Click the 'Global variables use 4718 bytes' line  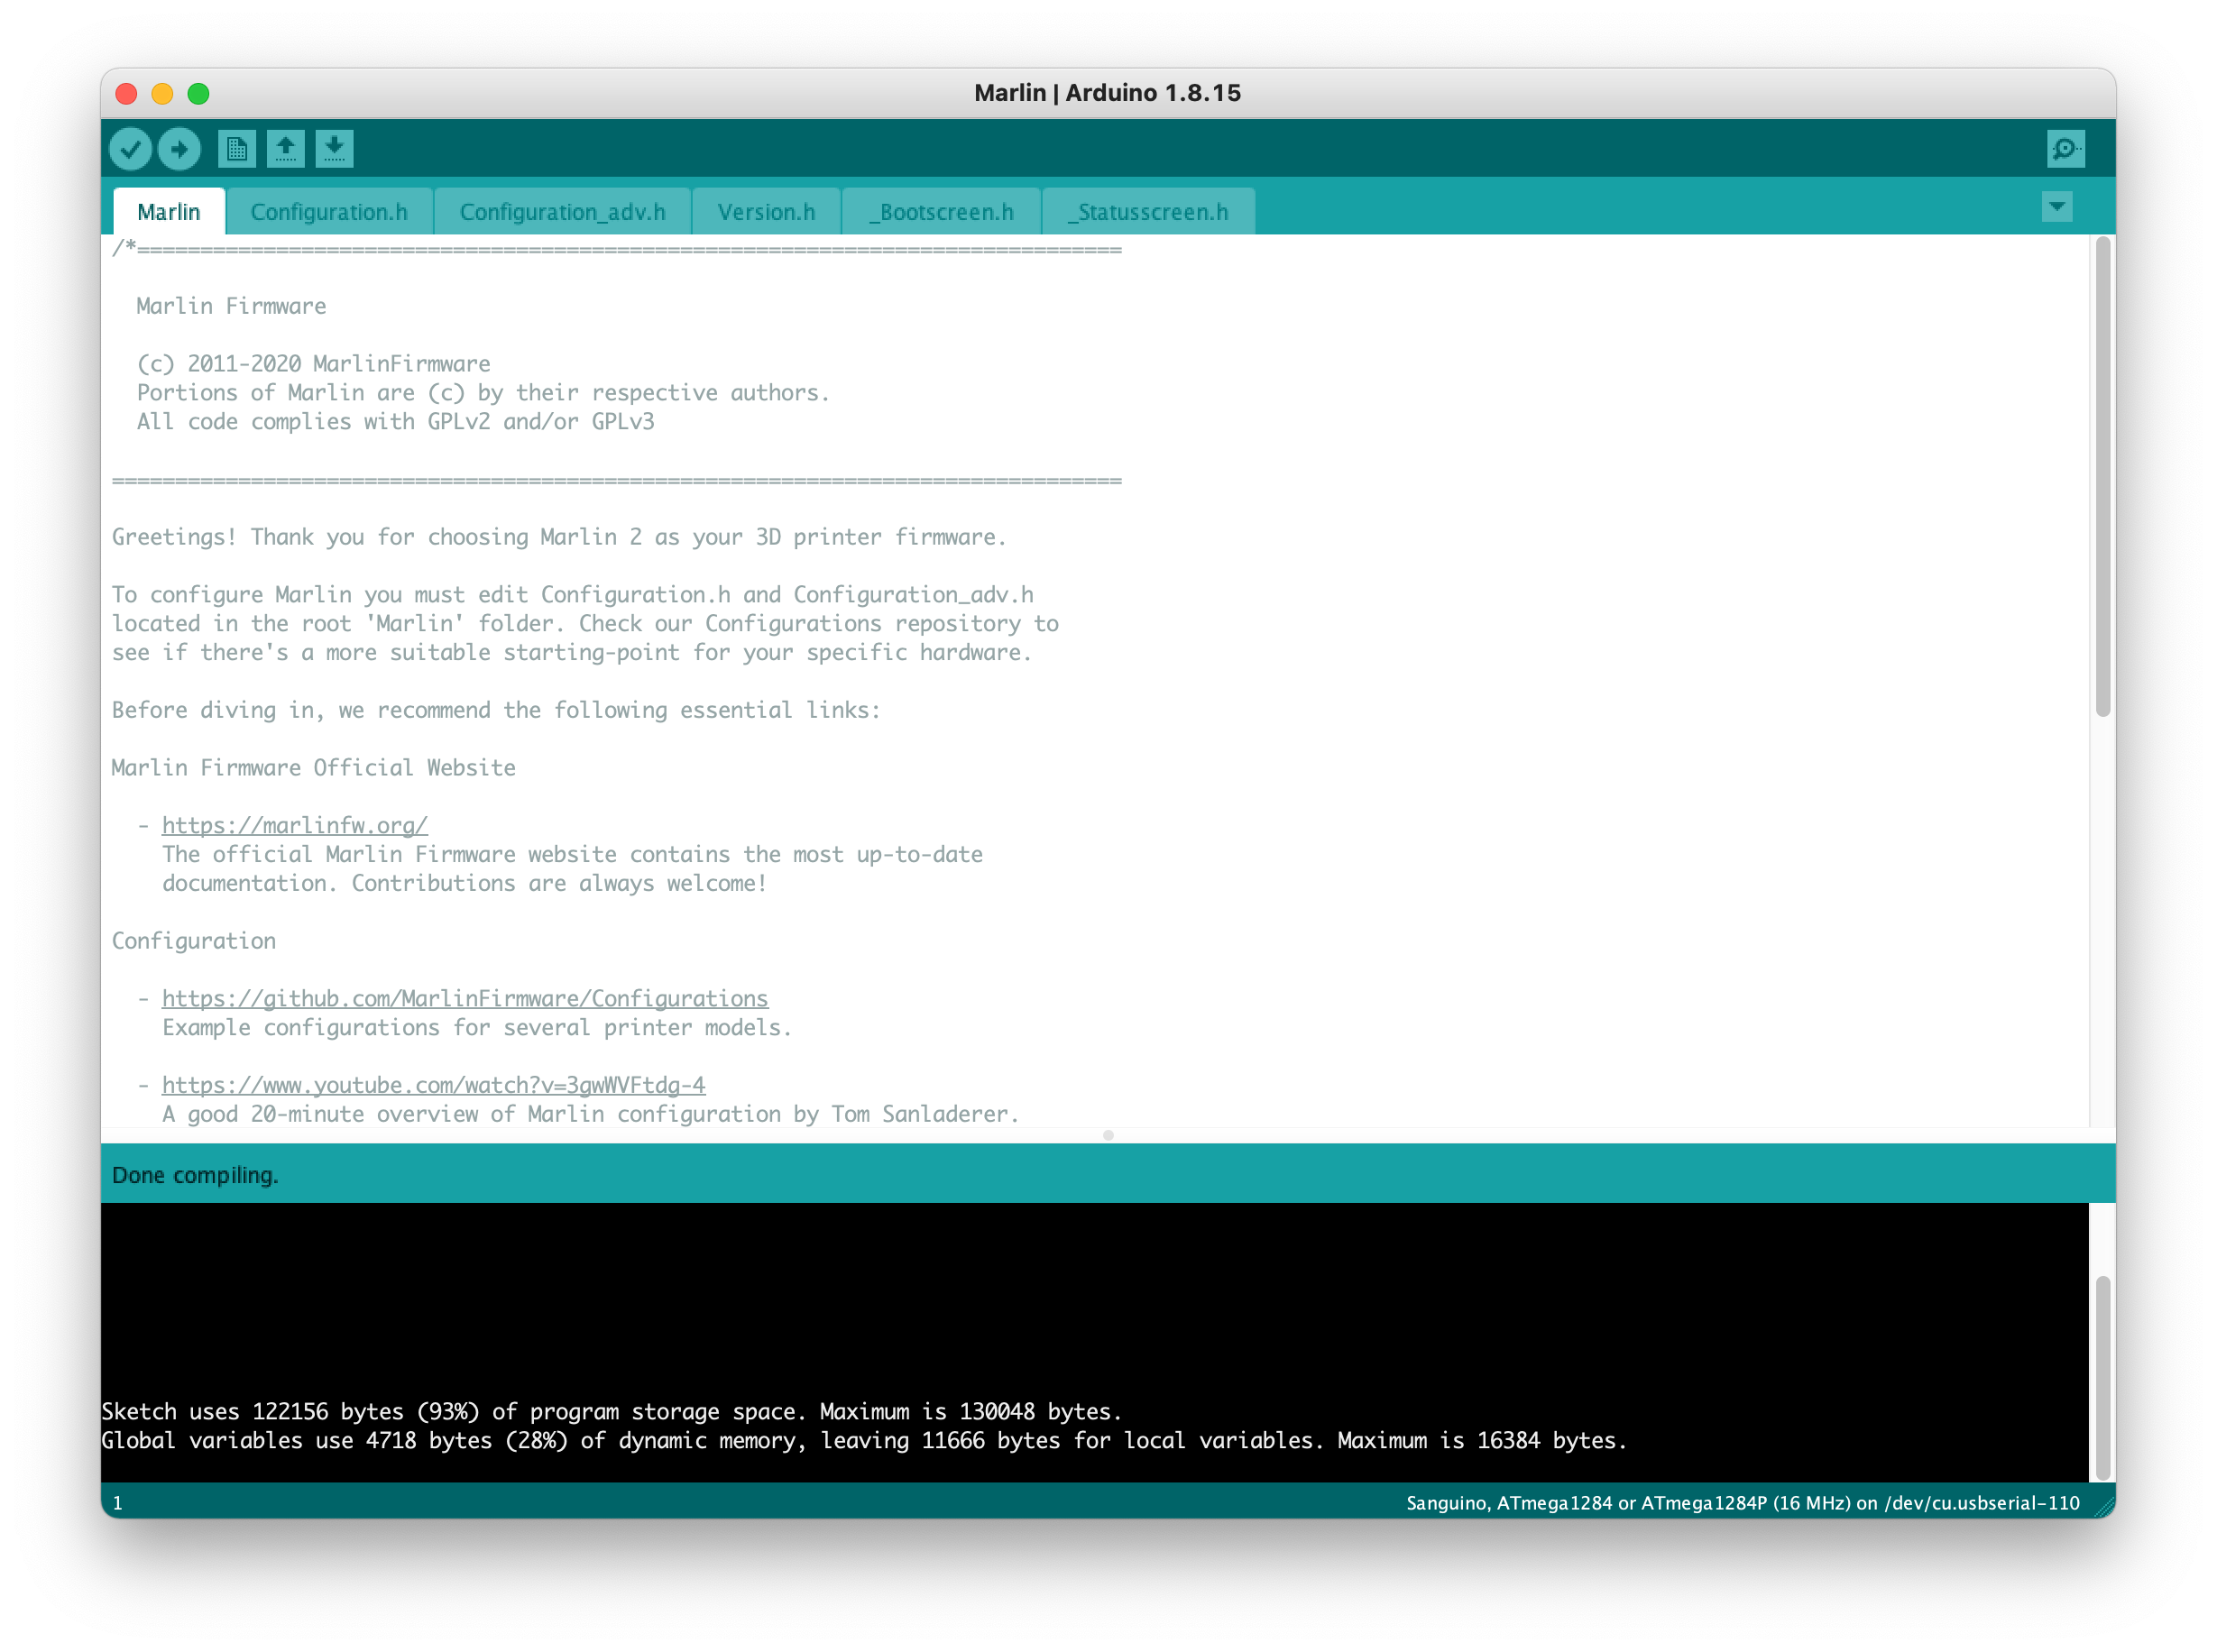click(x=864, y=1440)
